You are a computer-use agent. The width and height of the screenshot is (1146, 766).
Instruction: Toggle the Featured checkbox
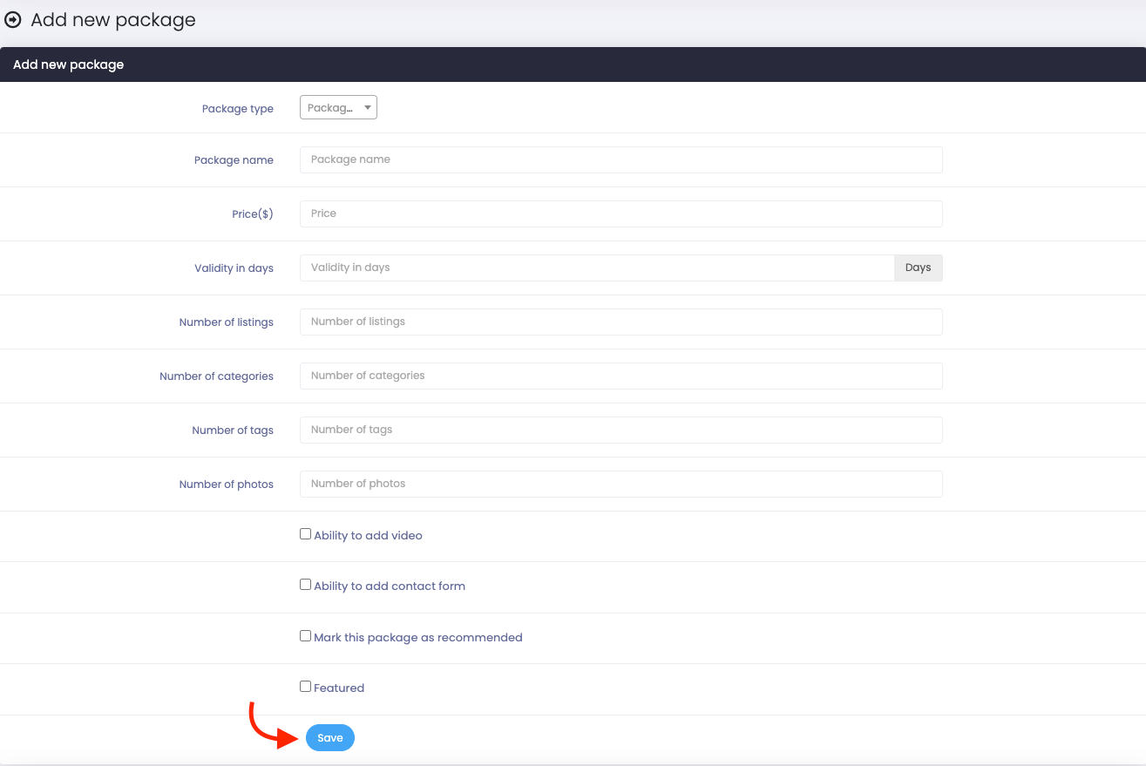coord(305,687)
